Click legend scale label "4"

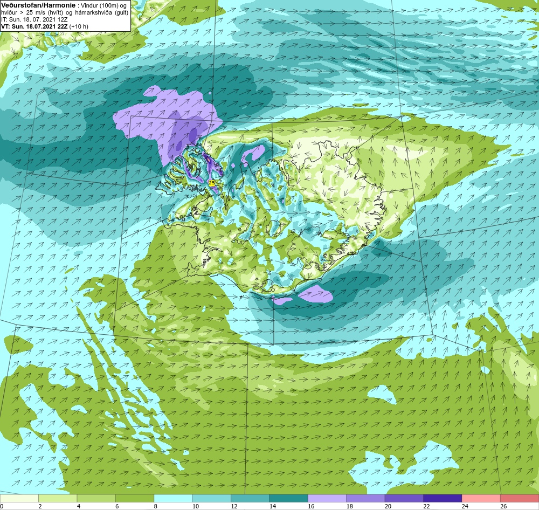[79, 506]
